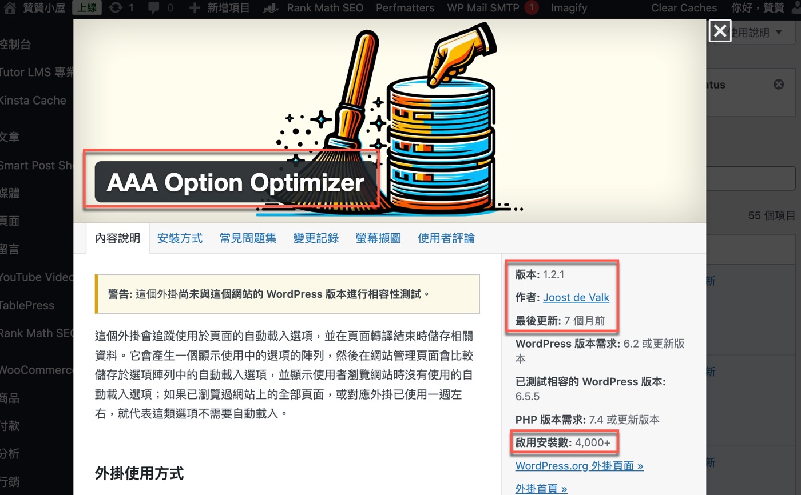The image size is (801, 495).
Task: Click the home icon beside 贊贊小屋
Action: pyautogui.click(x=10, y=8)
